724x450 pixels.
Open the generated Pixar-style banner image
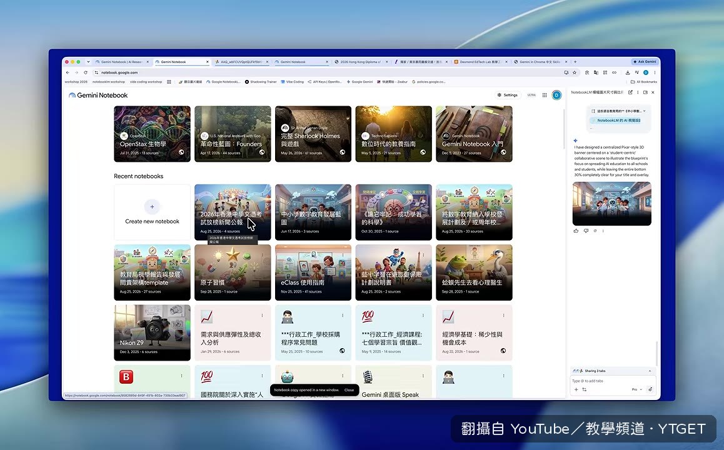(x=612, y=204)
